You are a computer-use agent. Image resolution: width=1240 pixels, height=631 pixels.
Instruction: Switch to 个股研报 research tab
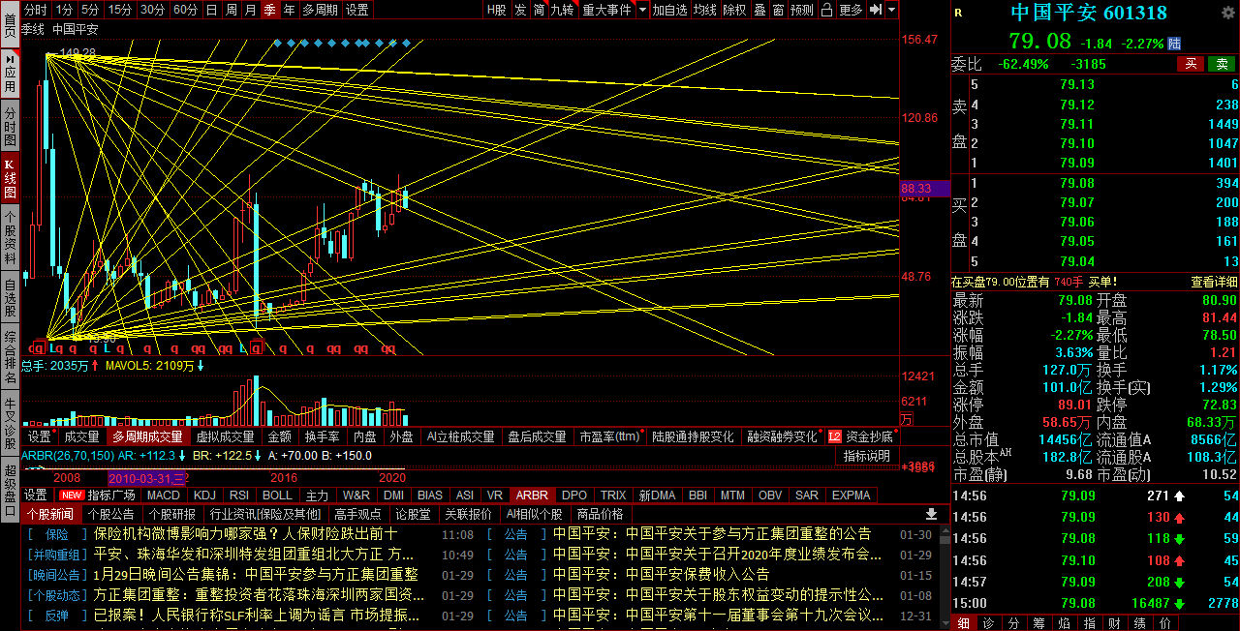(x=171, y=514)
